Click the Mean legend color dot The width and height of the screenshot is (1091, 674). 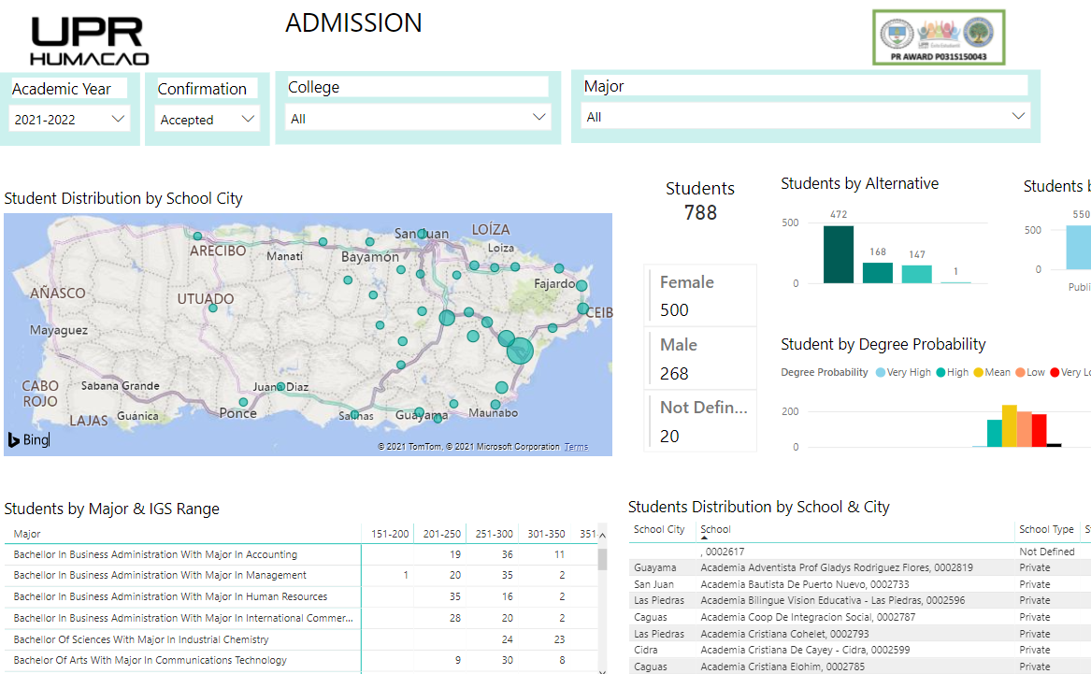pyautogui.click(x=976, y=372)
